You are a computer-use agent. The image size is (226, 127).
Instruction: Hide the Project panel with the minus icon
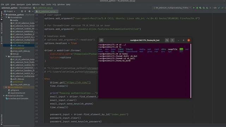pyautogui.click(x=33, y=11)
